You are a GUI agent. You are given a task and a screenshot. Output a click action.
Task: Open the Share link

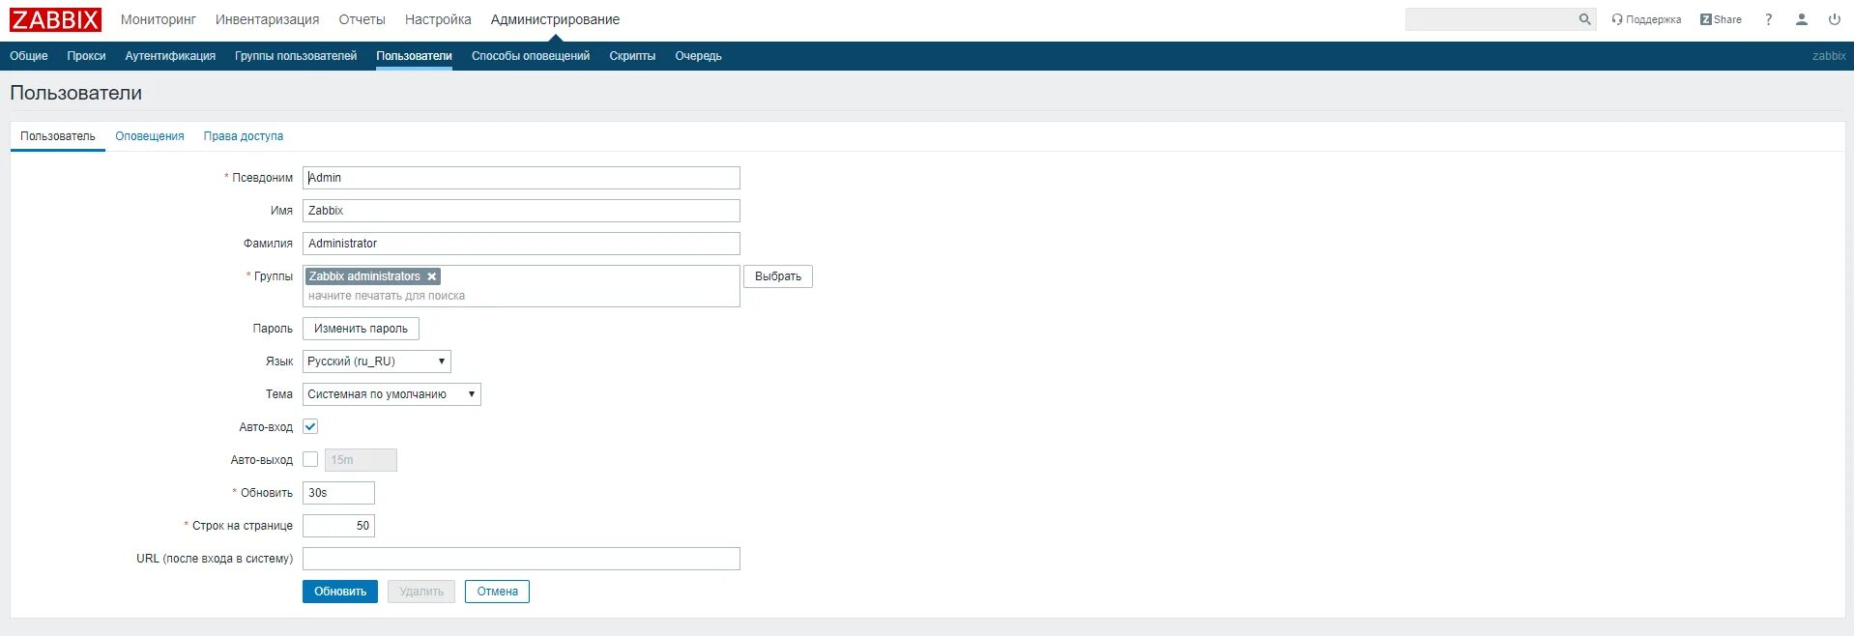pos(1721,19)
